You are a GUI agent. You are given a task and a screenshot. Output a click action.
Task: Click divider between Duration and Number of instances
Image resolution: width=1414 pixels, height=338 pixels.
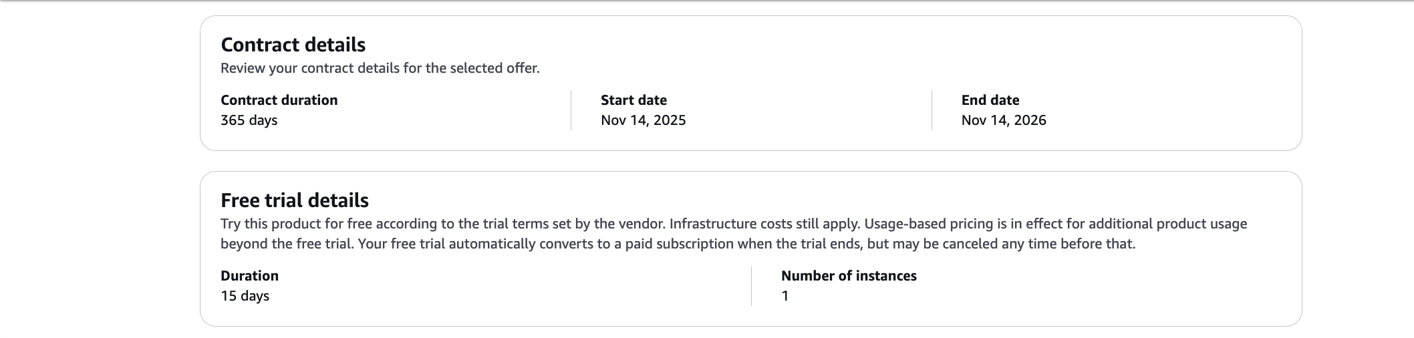(751, 286)
